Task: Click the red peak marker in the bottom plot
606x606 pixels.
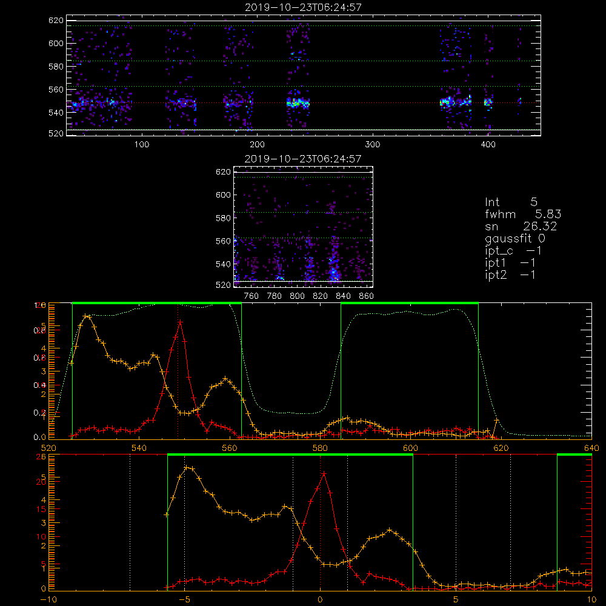Action: 324,473
